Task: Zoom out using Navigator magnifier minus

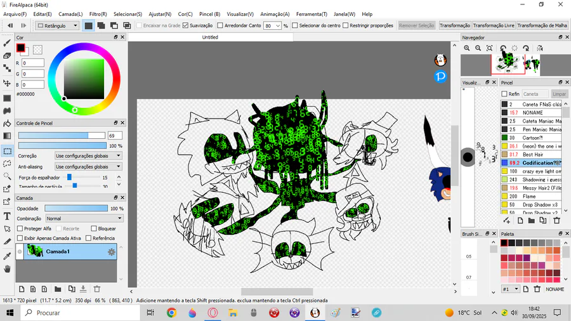Action: (x=478, y=48)
